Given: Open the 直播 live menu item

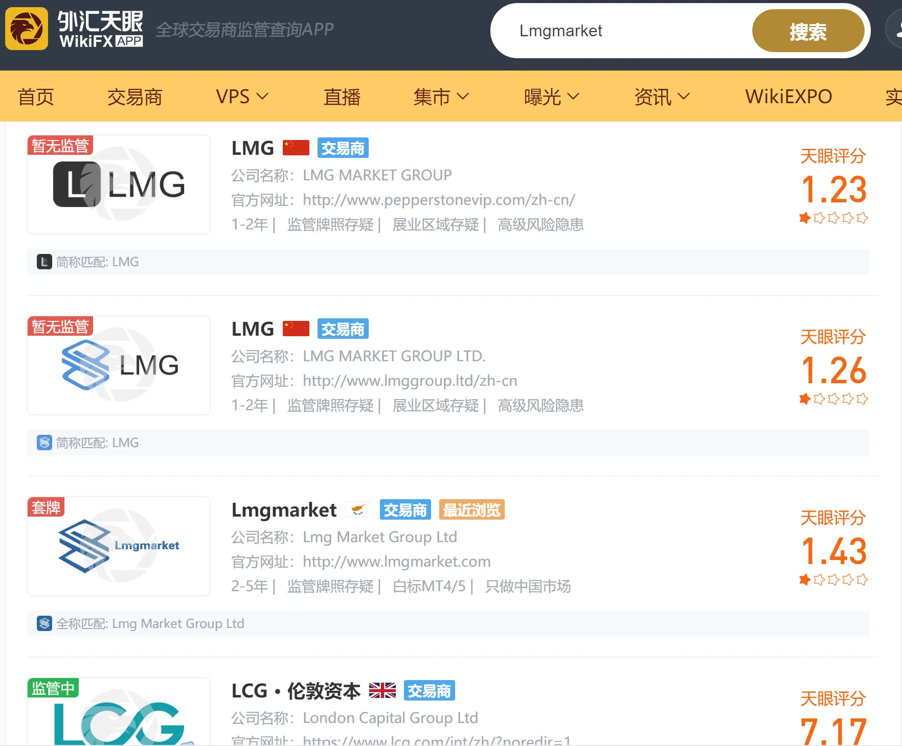Looking at the screenshot, I should pos(342,97).
